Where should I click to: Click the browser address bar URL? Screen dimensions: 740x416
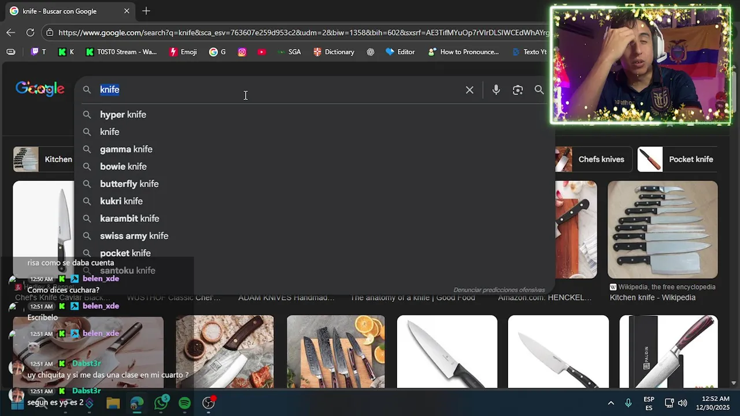click(x=304, y=33)
